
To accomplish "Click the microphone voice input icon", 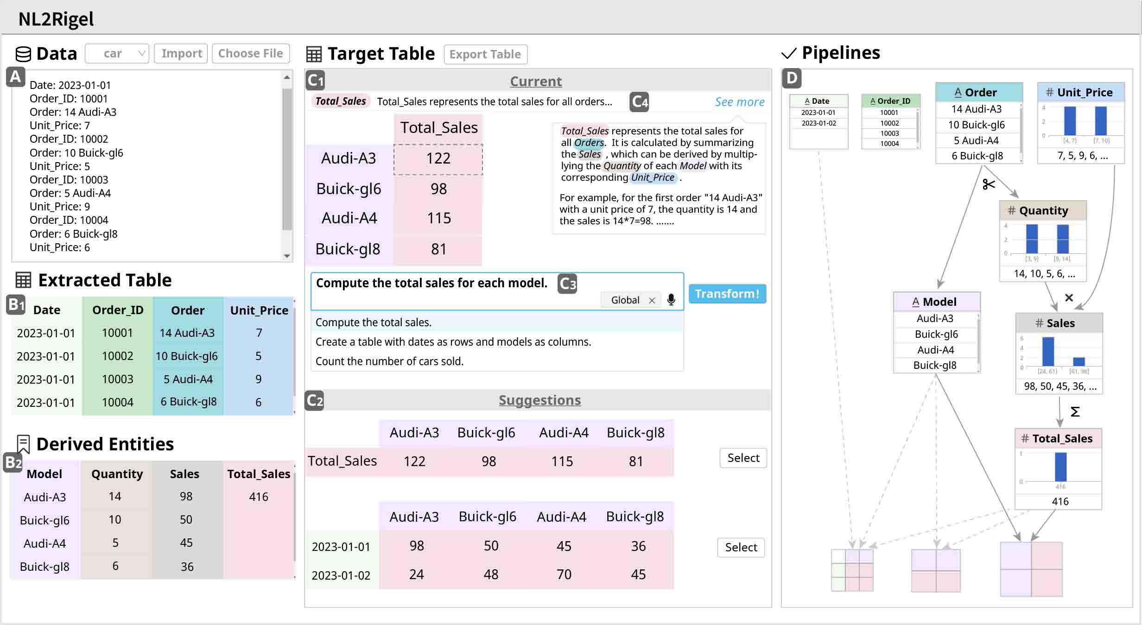I will [671, 300].
